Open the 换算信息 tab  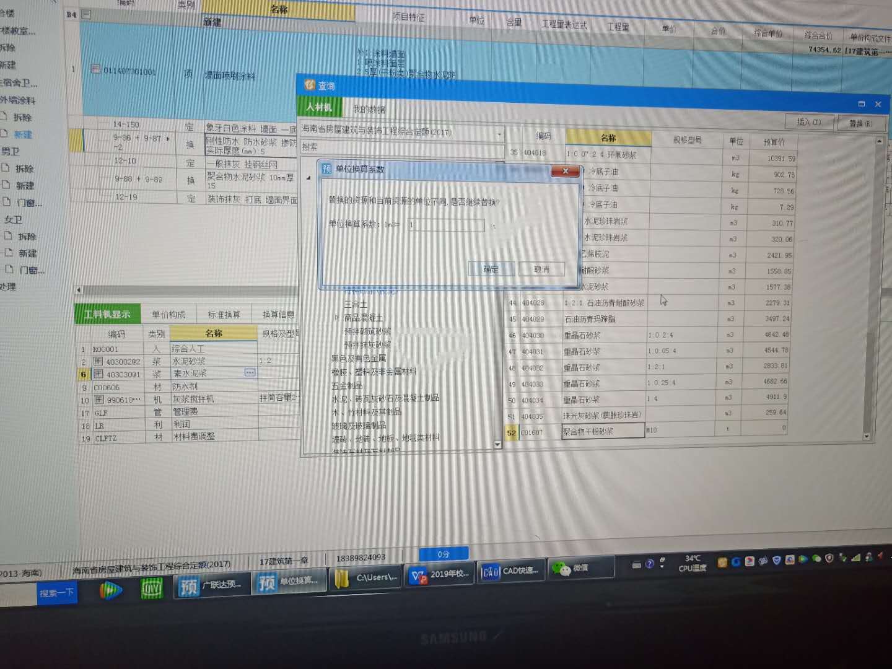point(278,315)
